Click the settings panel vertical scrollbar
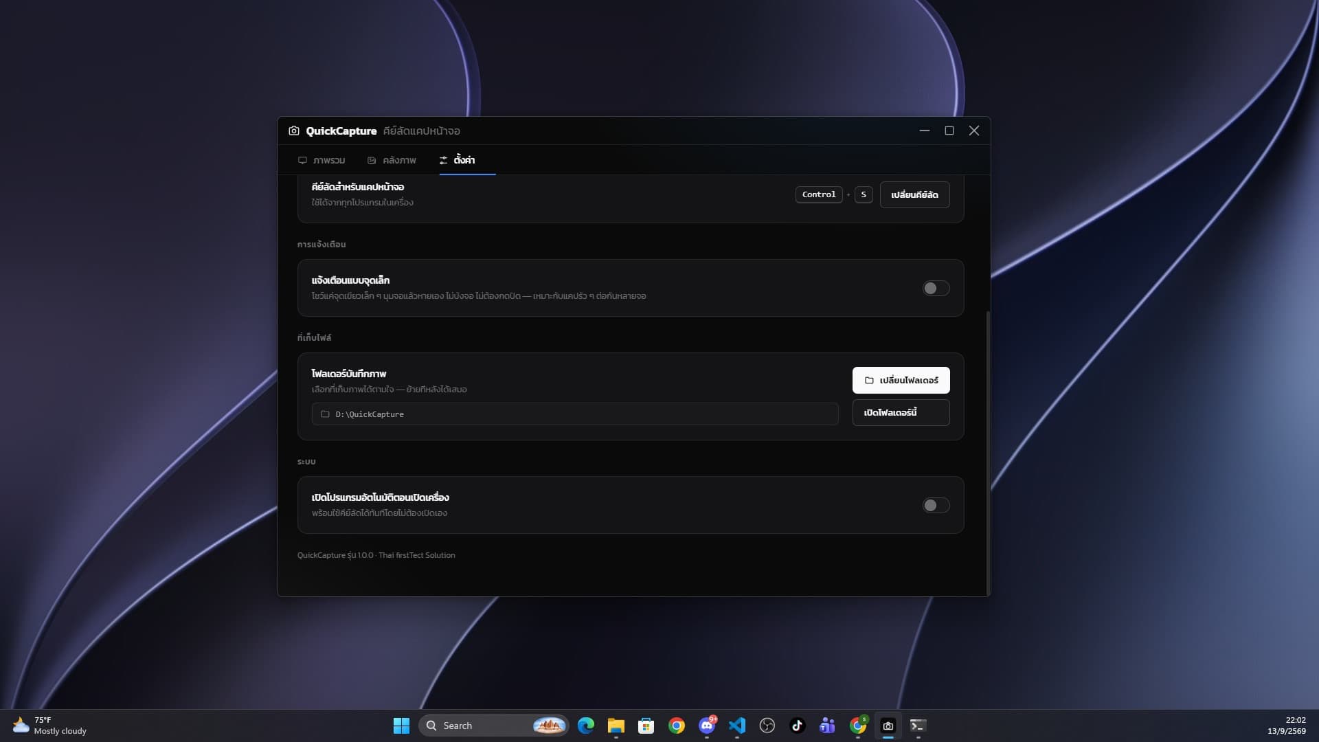1319x742 pixels. coord(988,453)
